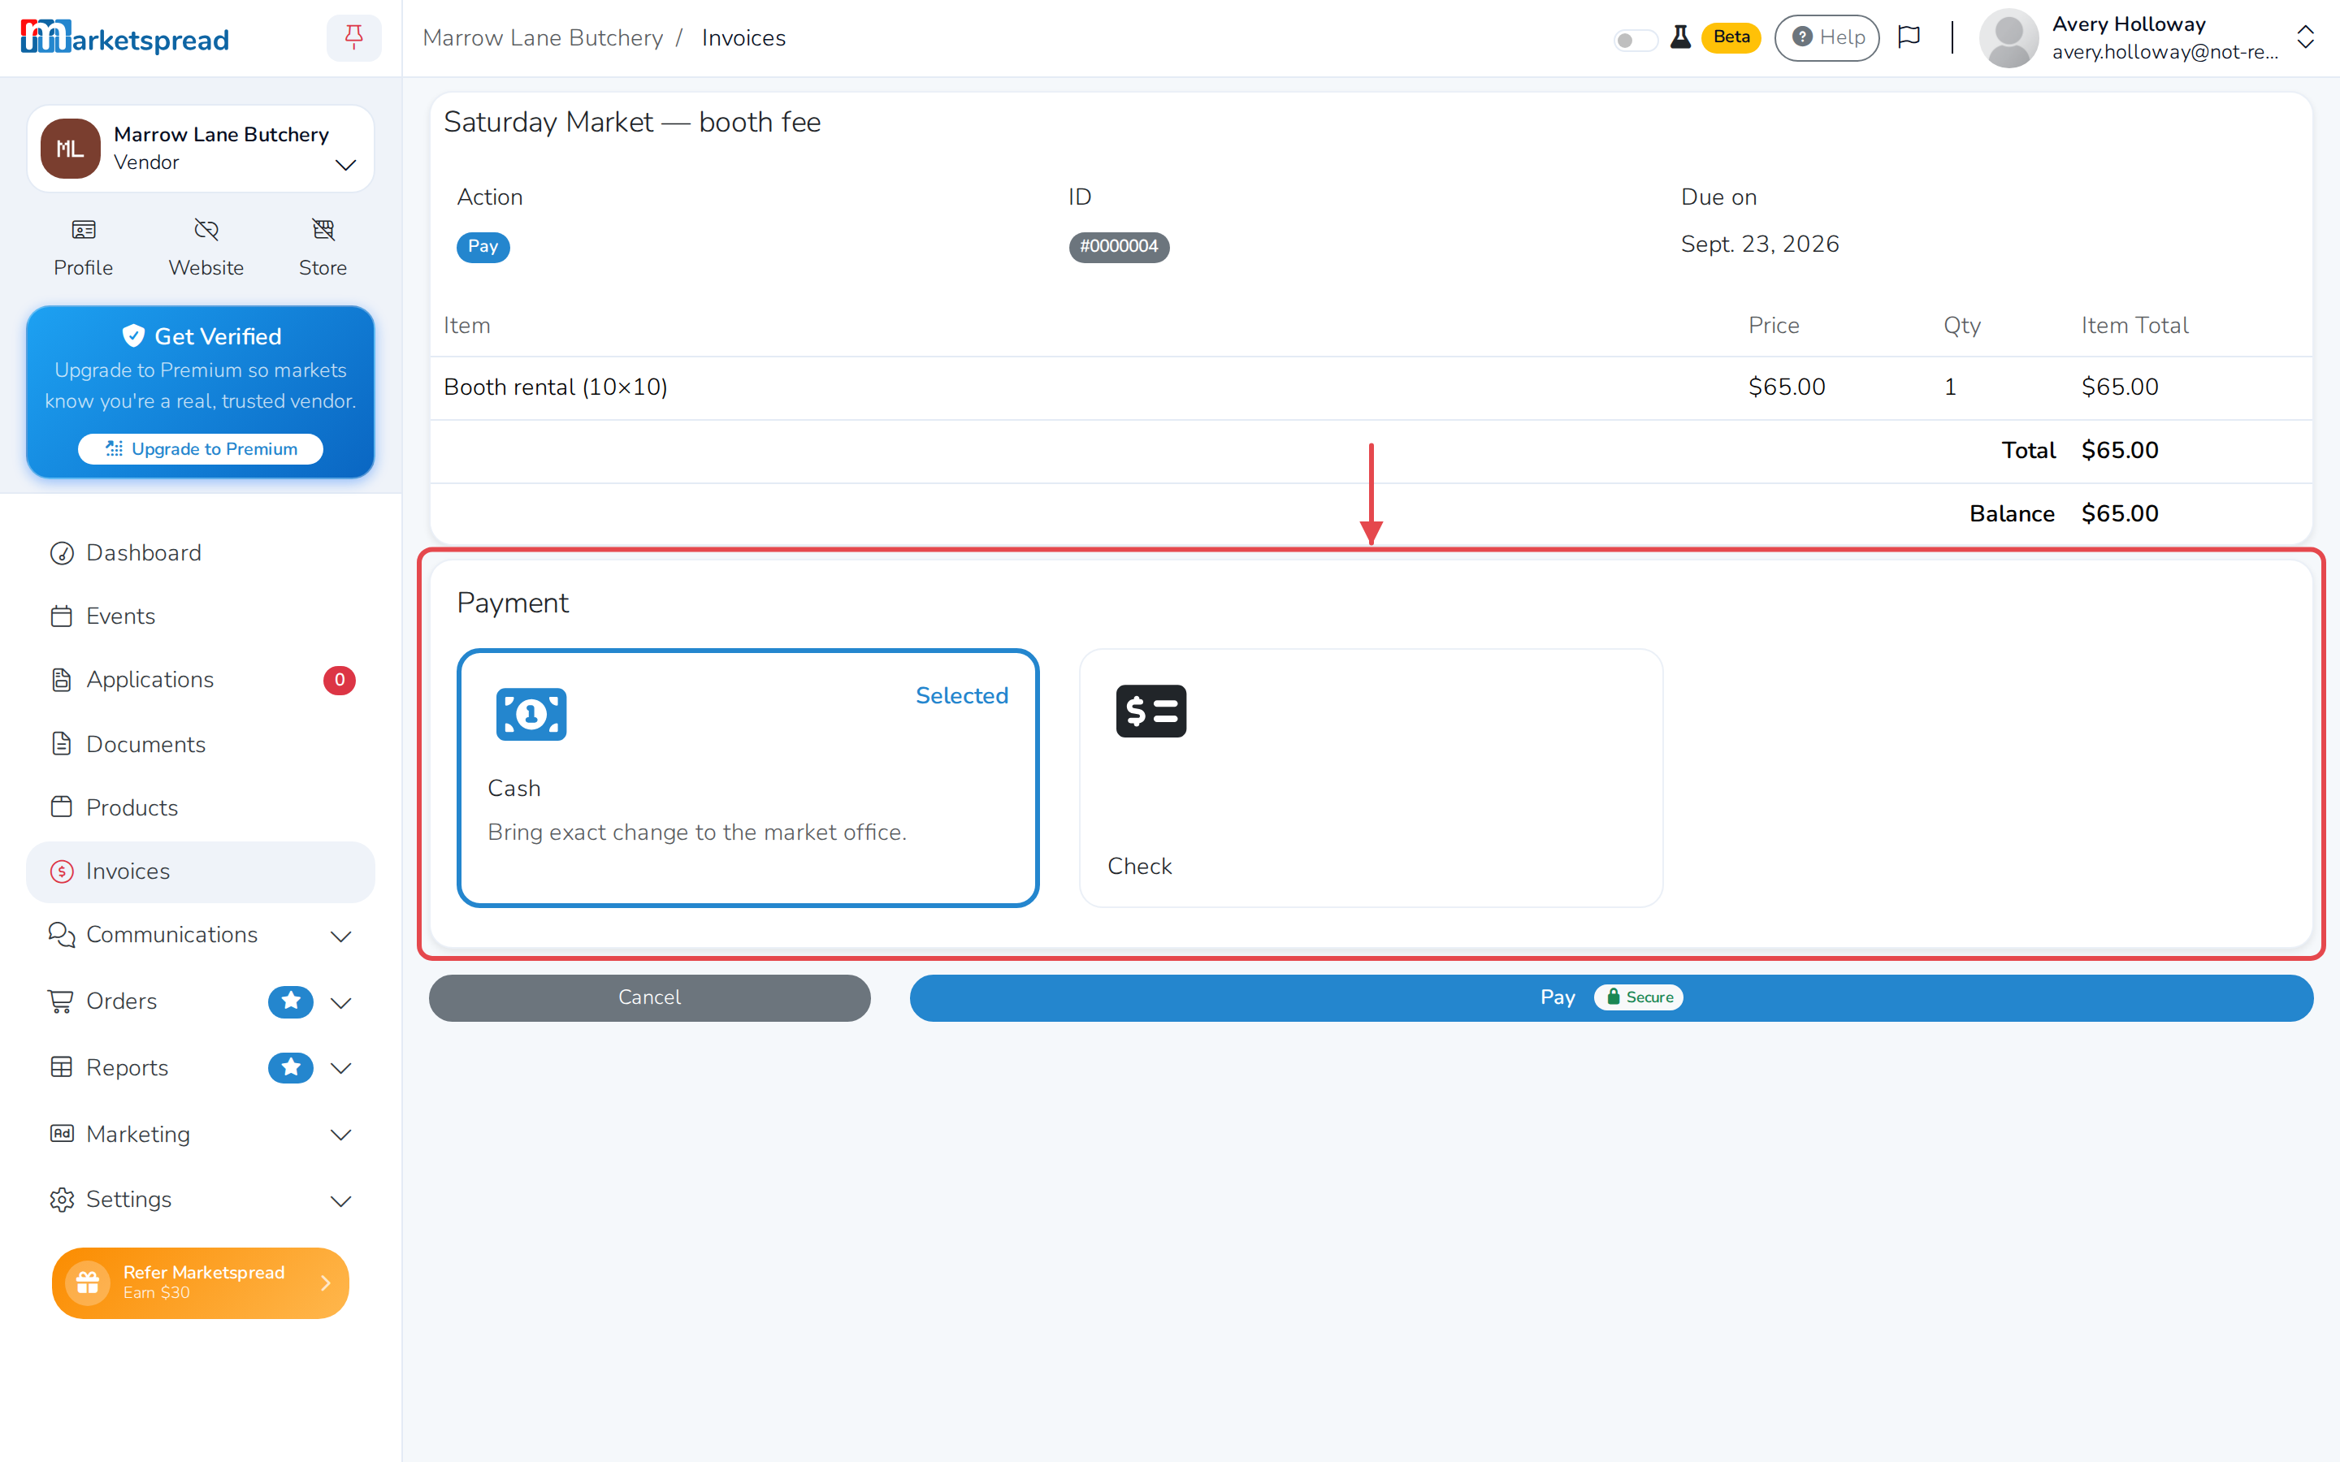2340x1462 pixels.
Task: Click the user avatar picture
Action: click(2008, 37)
